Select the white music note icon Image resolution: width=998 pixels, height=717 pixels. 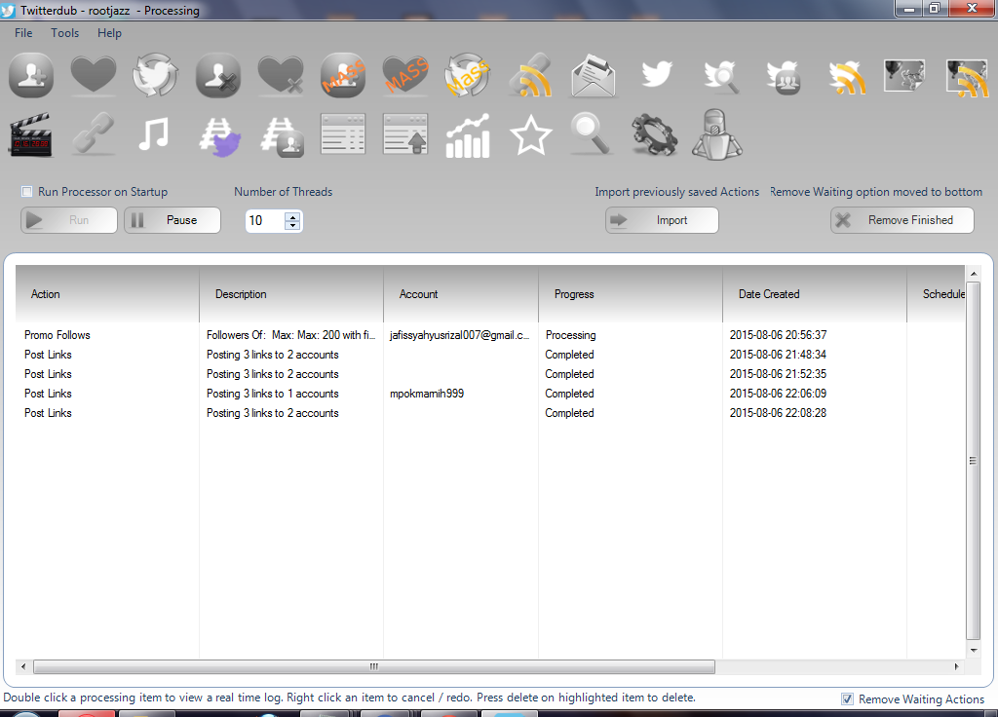pyautogui.click(x=154, y=134)
